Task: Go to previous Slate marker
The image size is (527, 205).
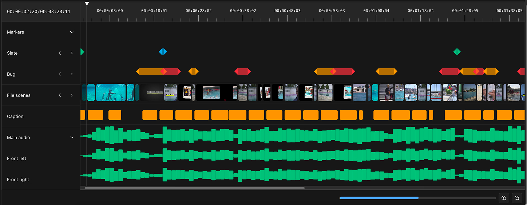Action: (x=60, y=53)
